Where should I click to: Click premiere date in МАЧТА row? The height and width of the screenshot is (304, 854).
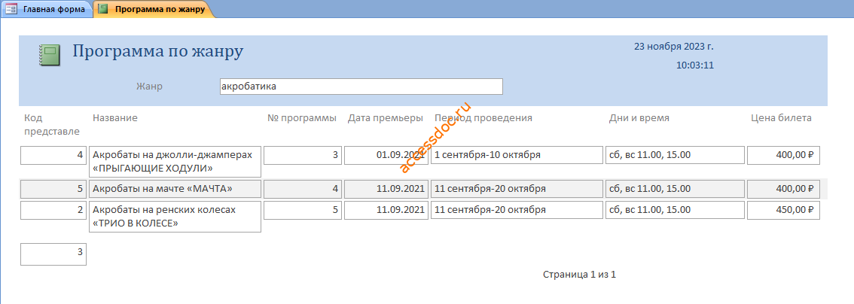click(x=386, y=190)
